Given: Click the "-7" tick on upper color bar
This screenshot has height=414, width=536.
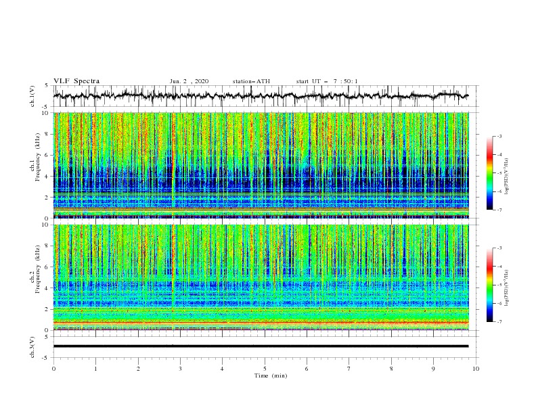Looking at the screenshot, I should click(499, 210).
